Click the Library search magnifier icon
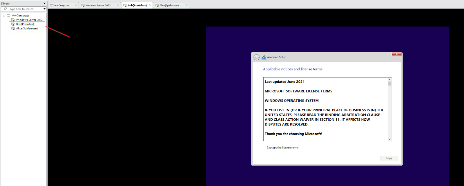 5,9
